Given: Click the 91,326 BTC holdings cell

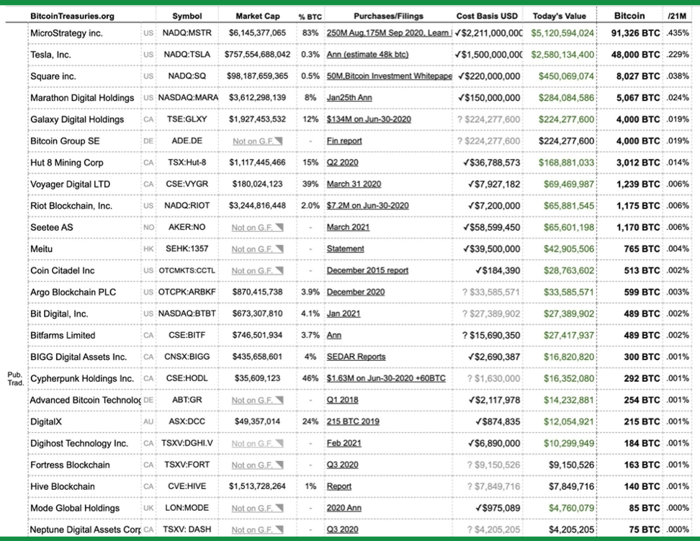Looking at the screenshot, I should [x=635, y=33].
